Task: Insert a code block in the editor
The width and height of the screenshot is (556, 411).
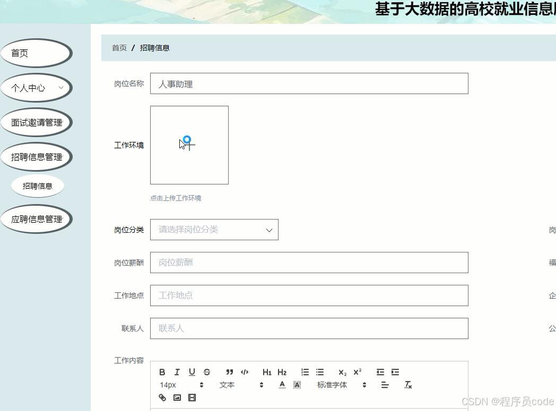Action: [245, 372]
